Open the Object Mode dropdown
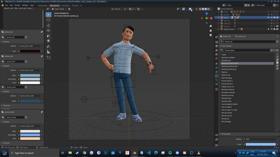 (x=59, y=9)
